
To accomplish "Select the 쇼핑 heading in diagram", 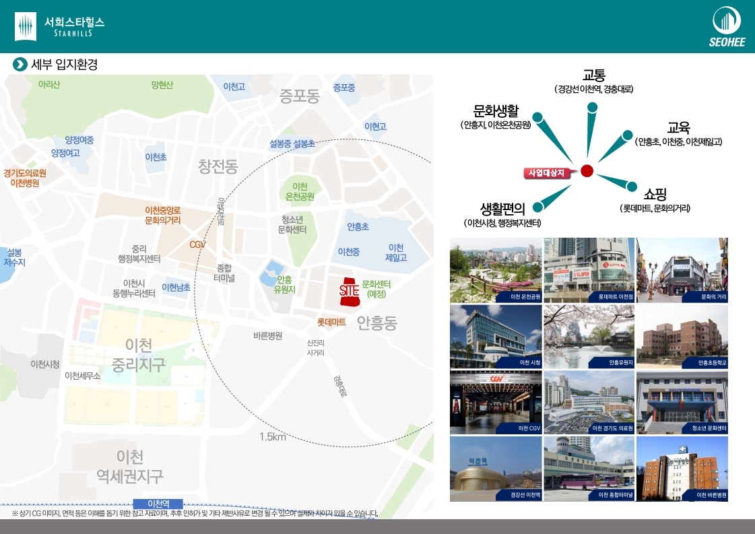I will click(655, 194).
